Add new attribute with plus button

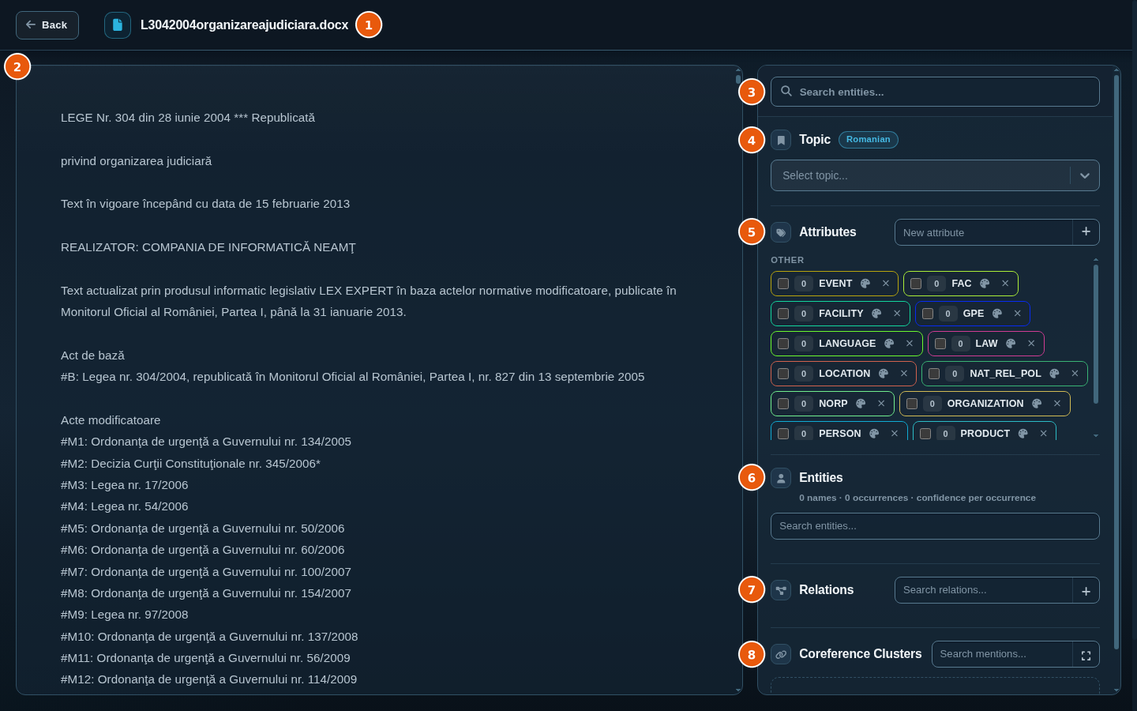point(1086,232)
